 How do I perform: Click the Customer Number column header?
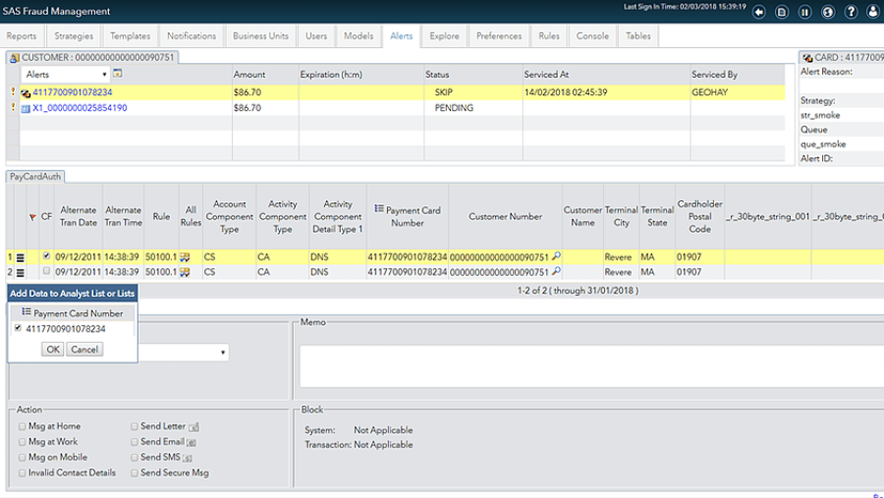[505, 216]
